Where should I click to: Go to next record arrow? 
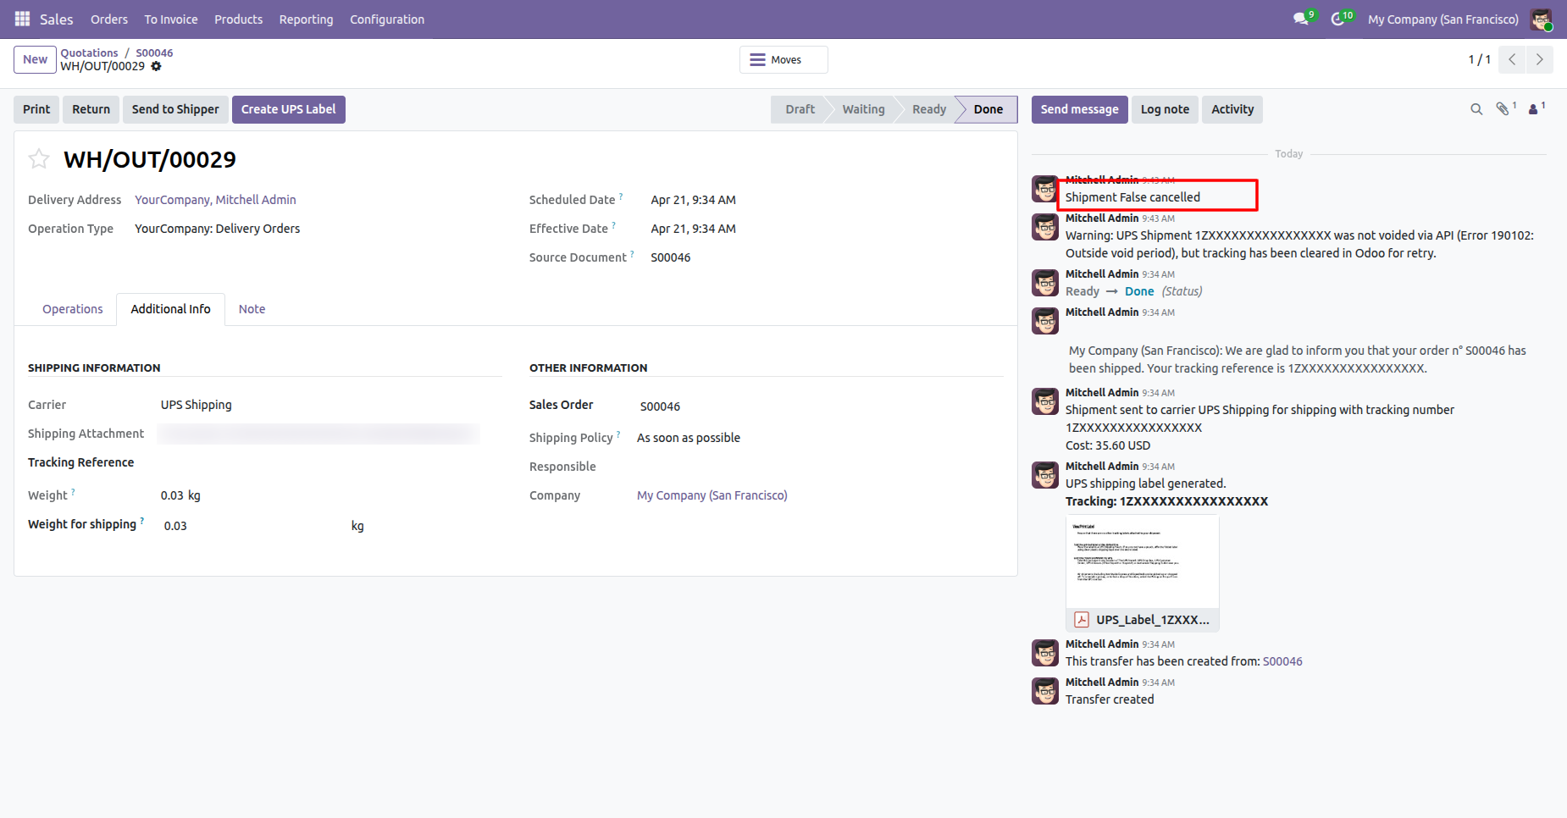point(1539,59)
